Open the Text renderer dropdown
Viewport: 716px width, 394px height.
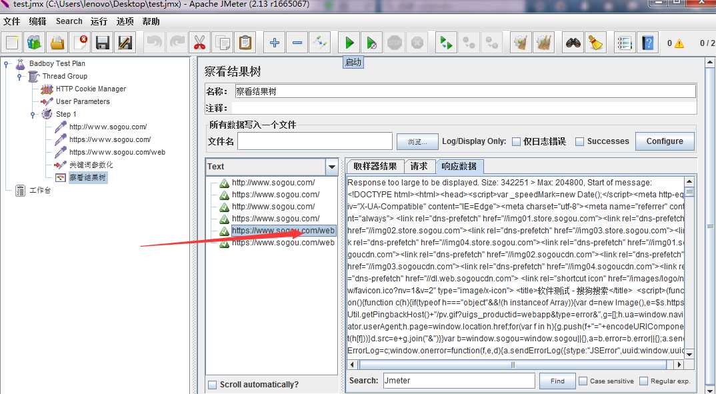click(332, 167)
